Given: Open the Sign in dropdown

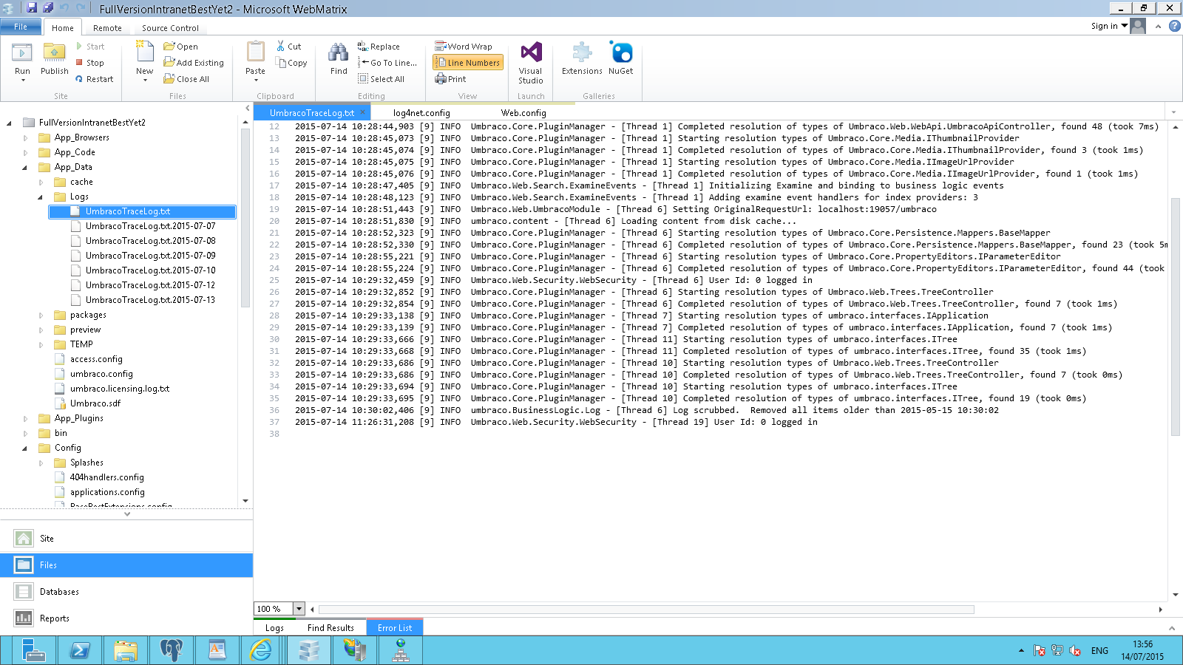Looking at the screenshot, I should click(1109, 26).
